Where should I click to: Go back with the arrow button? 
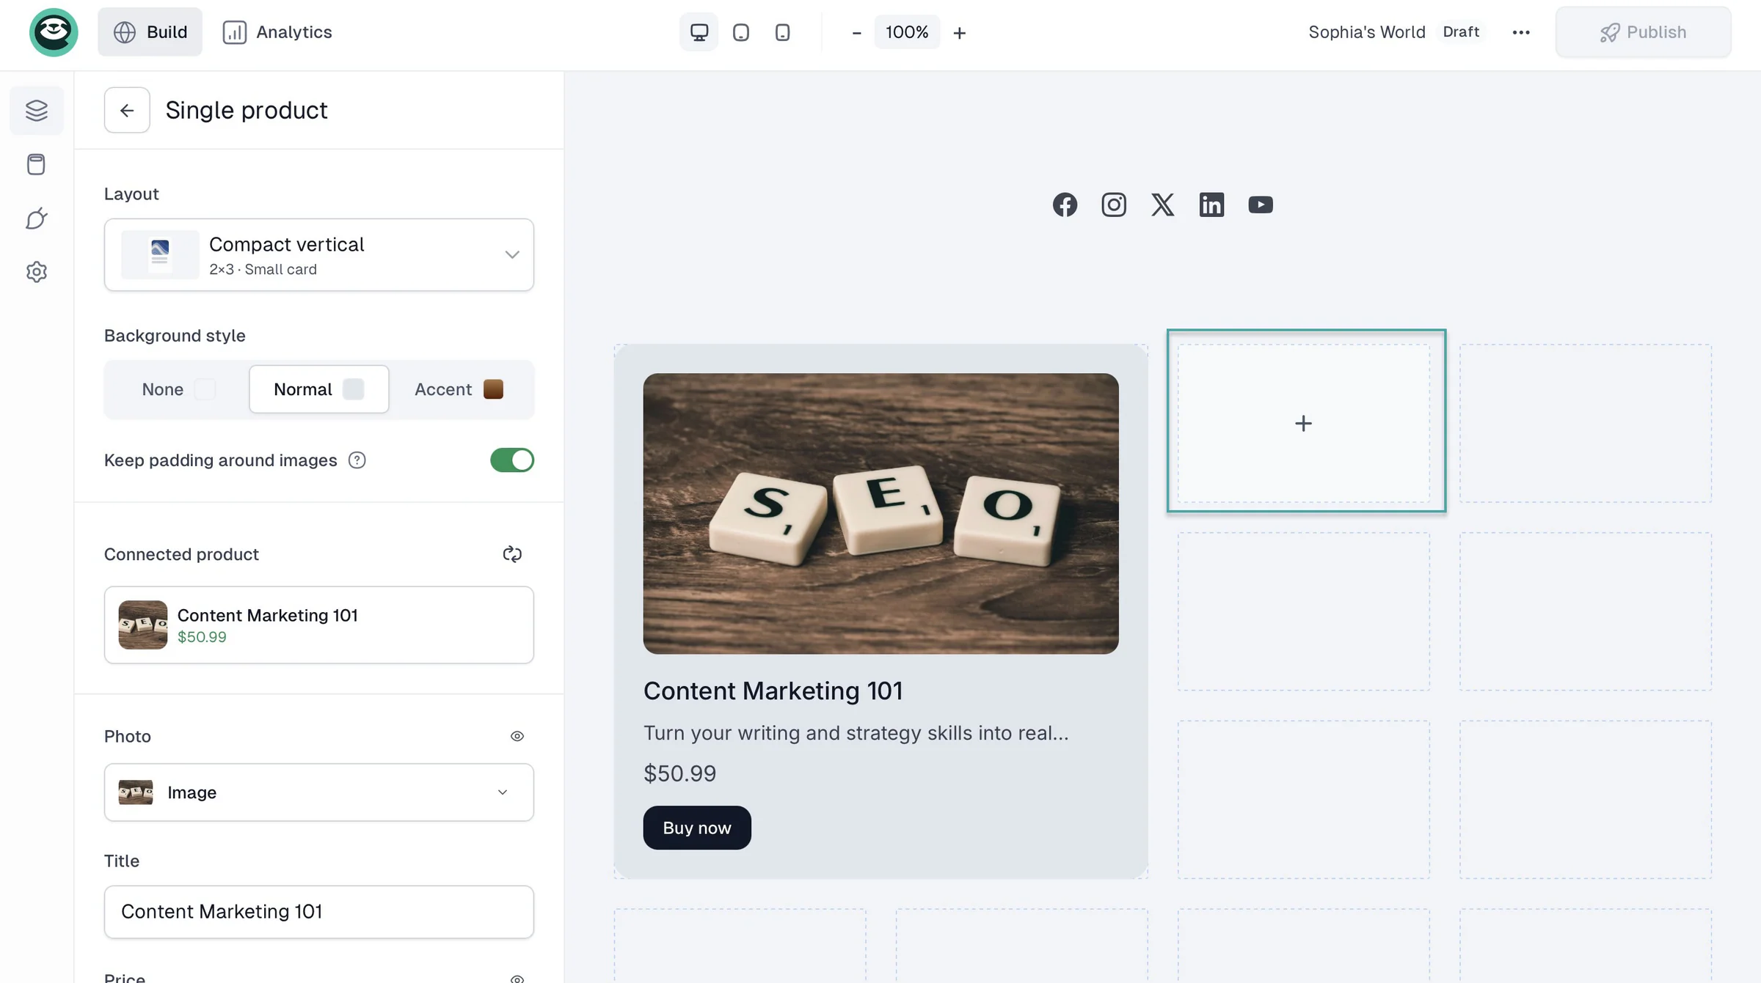[127, 110]
